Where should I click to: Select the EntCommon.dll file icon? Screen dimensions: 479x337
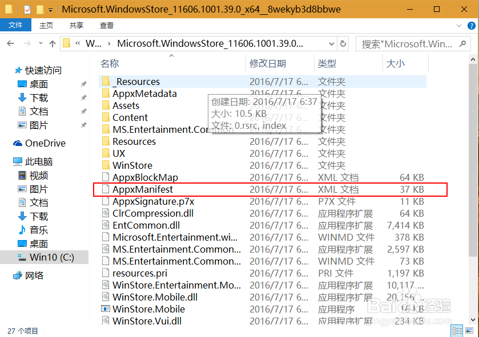106,225
